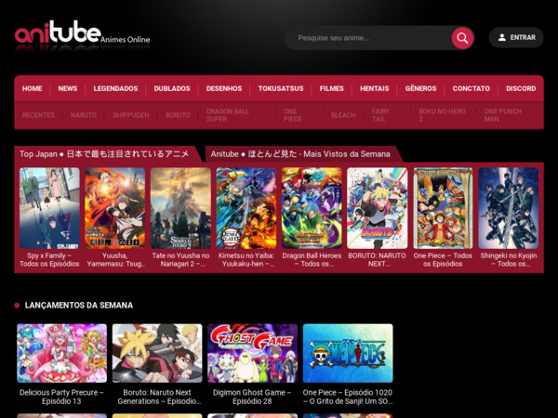Open the Spy x Family poster
Viewport: 558px width, 418px height.
click(x=49, y=208)
